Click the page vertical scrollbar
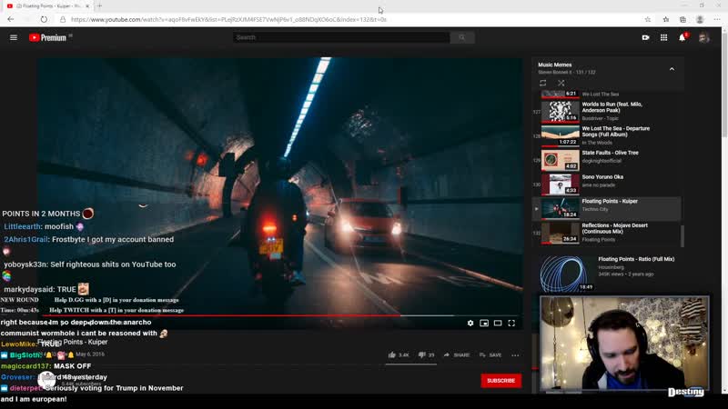This screenshot has width=728, height=409. pyautogui.click(x=724, y=84)
